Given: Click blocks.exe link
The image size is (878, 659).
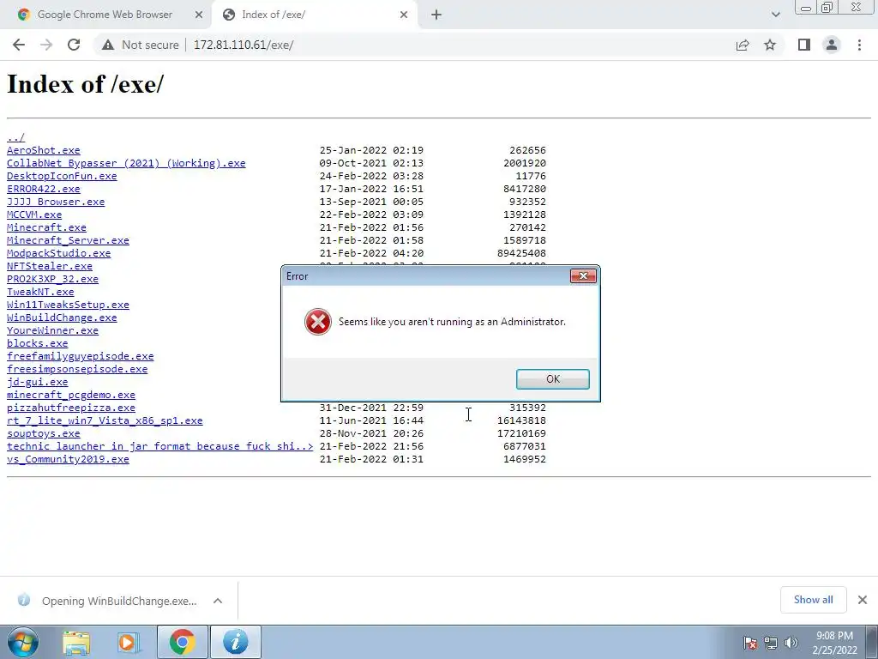Looking at the screenshot, I should point(37,343).
